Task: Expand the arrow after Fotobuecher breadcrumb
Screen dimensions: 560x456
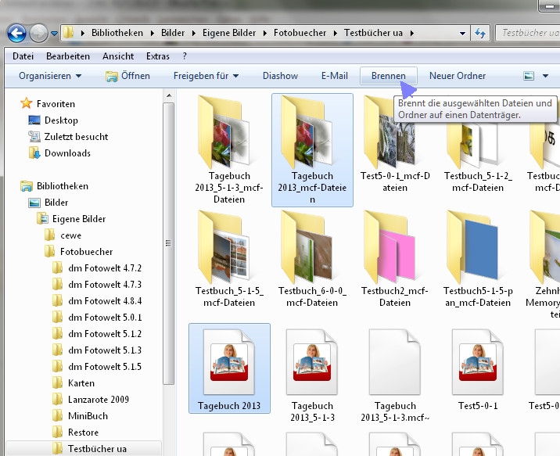Action: 335,33
